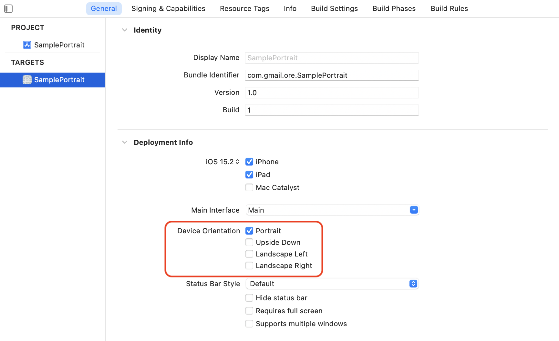Enable Upside Down orientation
The height and width of the screenshot is (341, 559).
pyautogui.click(x=249, y=242)
